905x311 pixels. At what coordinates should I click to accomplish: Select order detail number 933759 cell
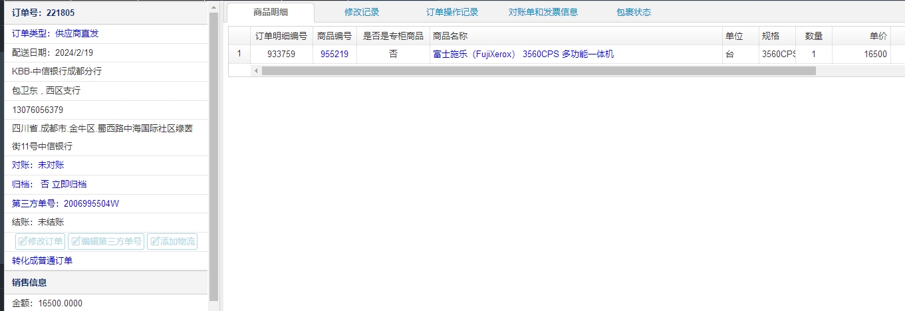pyautogui.click(x=281, y=54)
